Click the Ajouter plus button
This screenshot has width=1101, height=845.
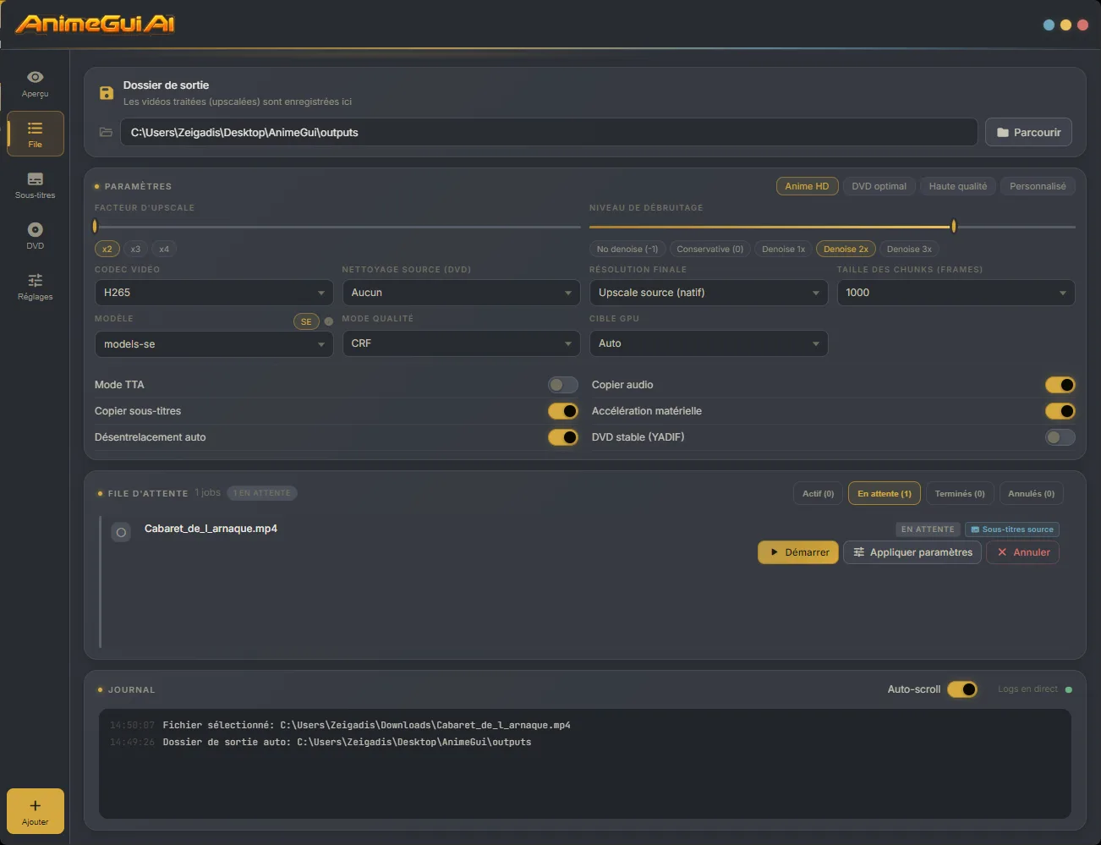[36, 811]
